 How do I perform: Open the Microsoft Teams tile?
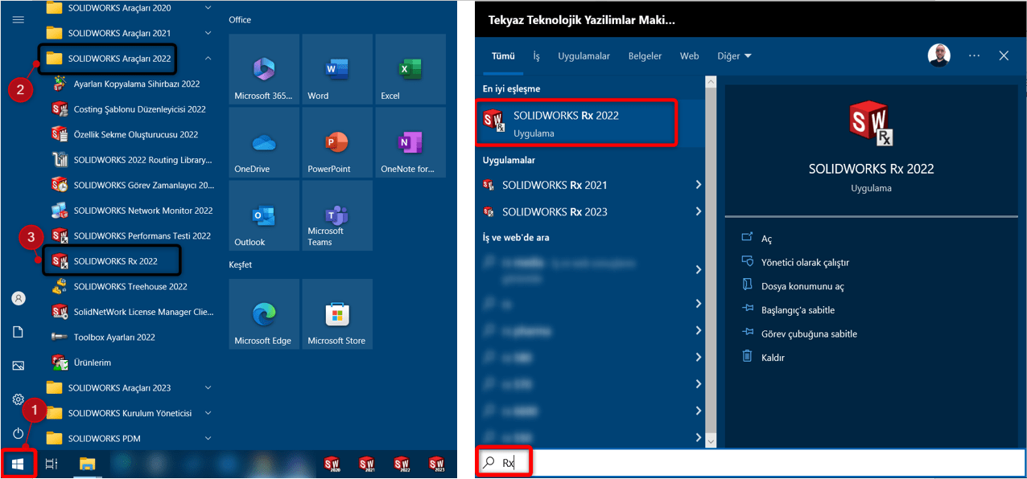pyautogui.click(x=337, y=215)
